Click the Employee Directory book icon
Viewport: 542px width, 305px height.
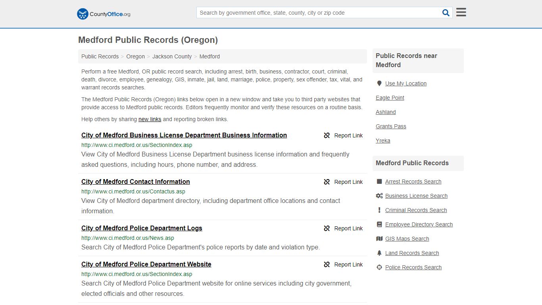coord(379,224)
